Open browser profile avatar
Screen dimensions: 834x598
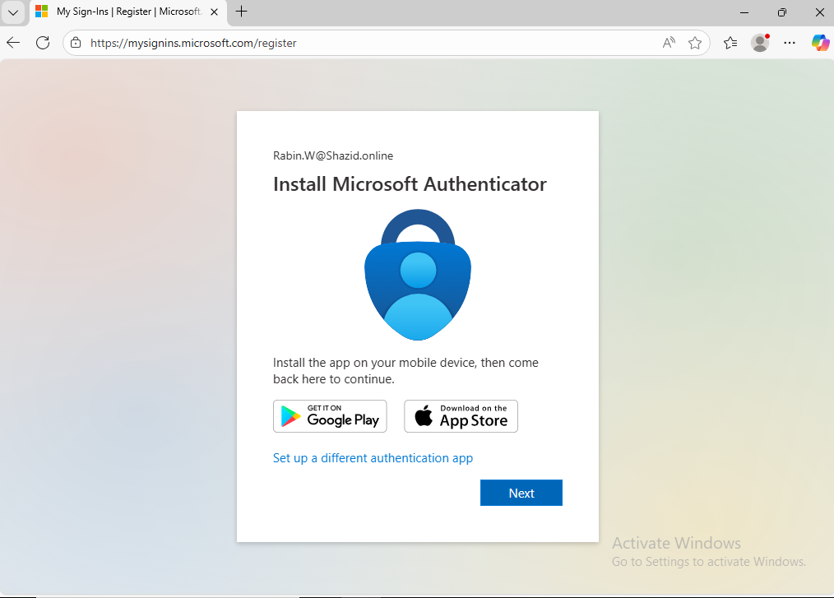point(760,43)
